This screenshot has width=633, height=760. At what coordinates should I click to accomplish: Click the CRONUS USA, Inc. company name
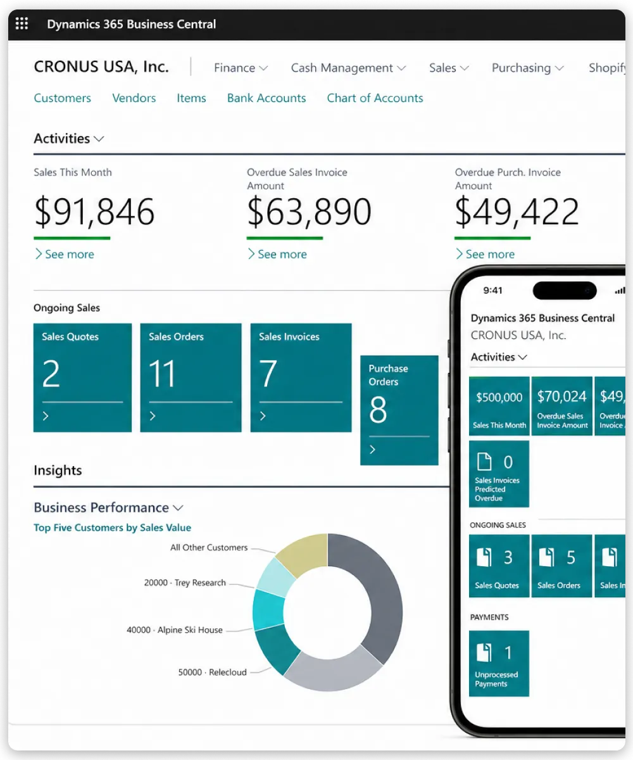coord(101,66)
